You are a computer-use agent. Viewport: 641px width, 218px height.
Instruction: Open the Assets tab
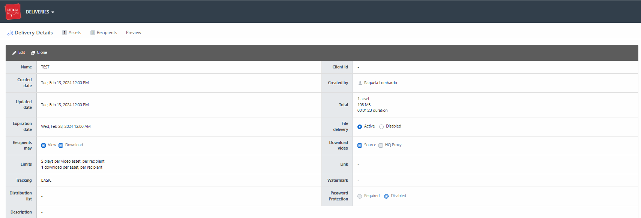click(72, 33)
